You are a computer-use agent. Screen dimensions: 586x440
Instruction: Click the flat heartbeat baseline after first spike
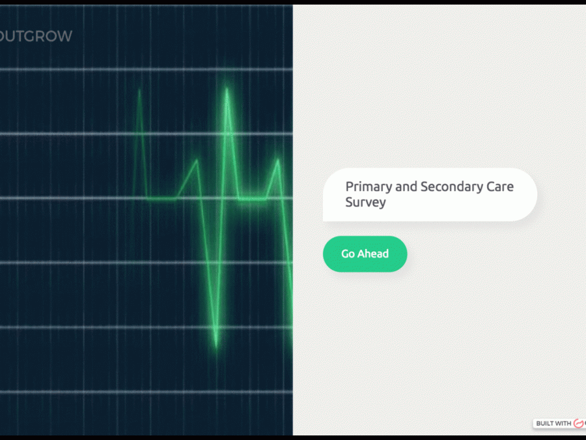[x=161, y=198]
